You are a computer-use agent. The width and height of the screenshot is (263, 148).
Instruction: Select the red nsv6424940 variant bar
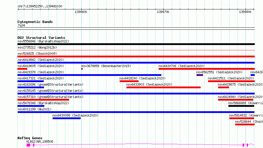pyautogui.click(x=236, y=100)
